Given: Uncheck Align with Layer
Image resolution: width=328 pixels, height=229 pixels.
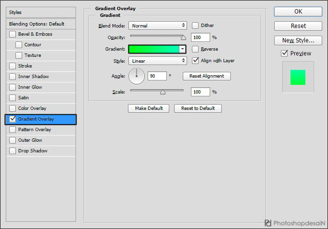Looking at the screenshot, I should (196, 61).
